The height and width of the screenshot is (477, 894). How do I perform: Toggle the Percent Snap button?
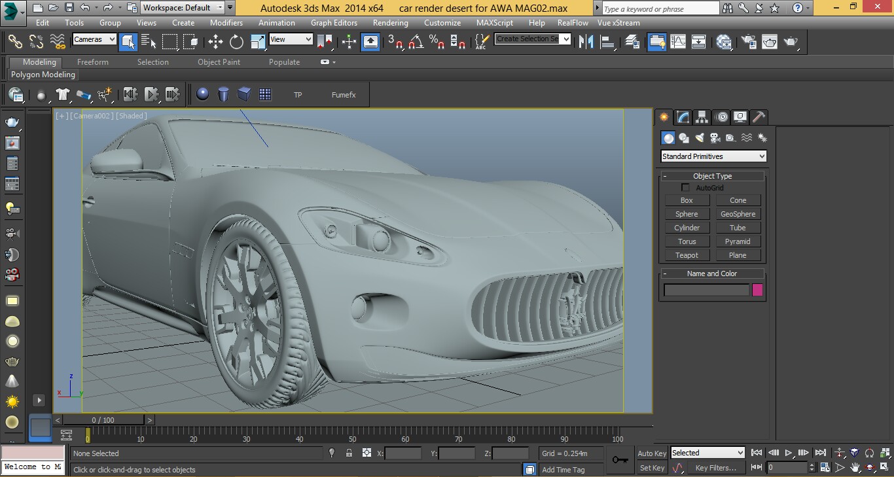coord(437,41)
